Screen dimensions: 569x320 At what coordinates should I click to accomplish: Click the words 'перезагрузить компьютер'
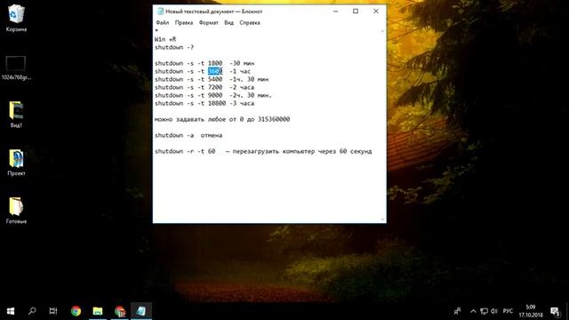click(x=274, y=151)
